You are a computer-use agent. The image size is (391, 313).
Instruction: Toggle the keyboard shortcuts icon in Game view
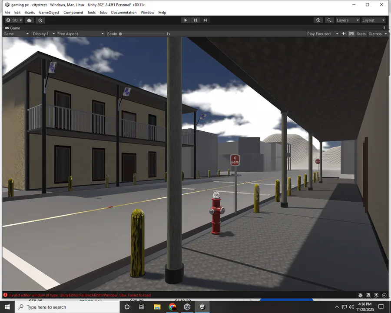[351, 34]
